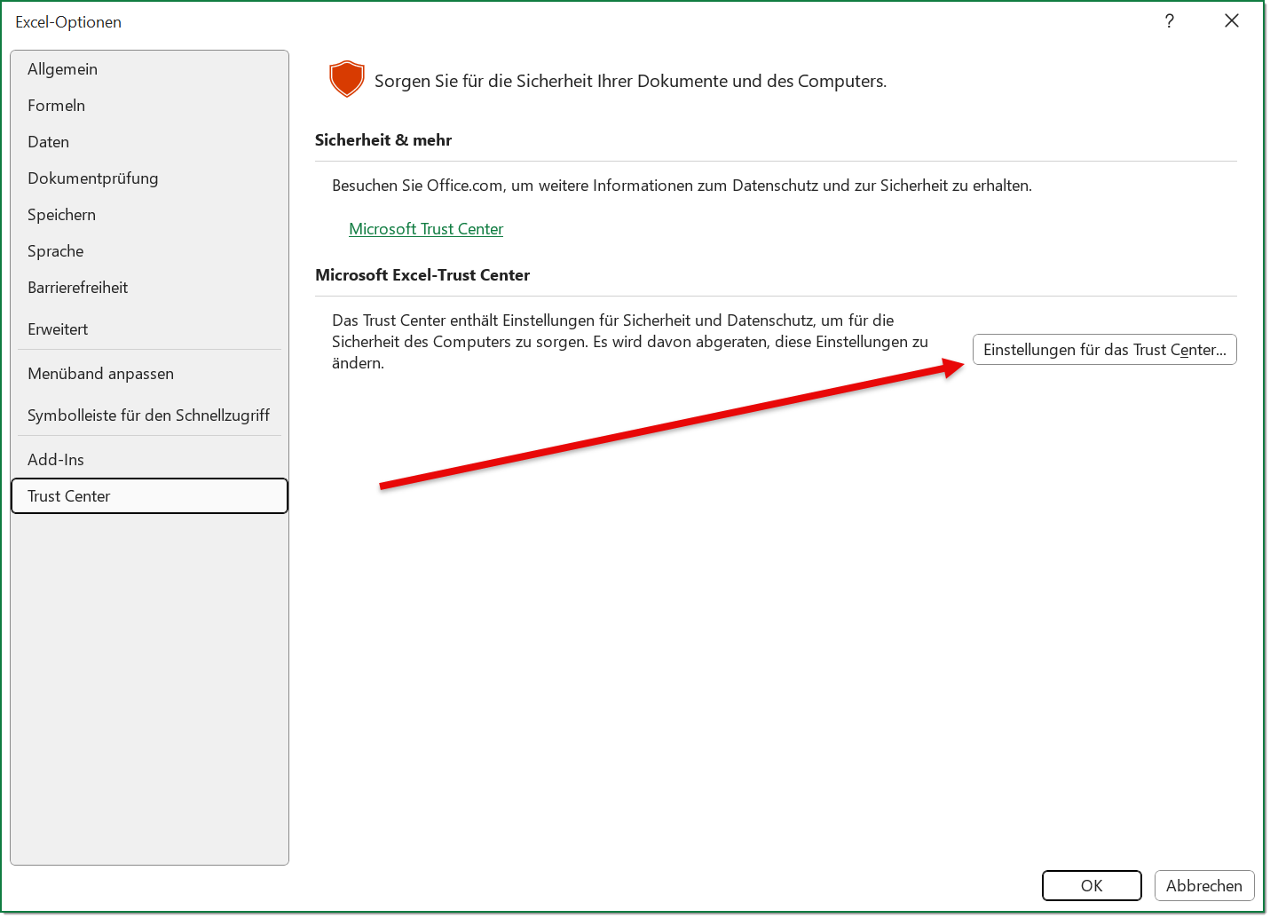Screen dimensions: 1270x918
Task: Open the Allgemein options category
Action: [62, 69]
